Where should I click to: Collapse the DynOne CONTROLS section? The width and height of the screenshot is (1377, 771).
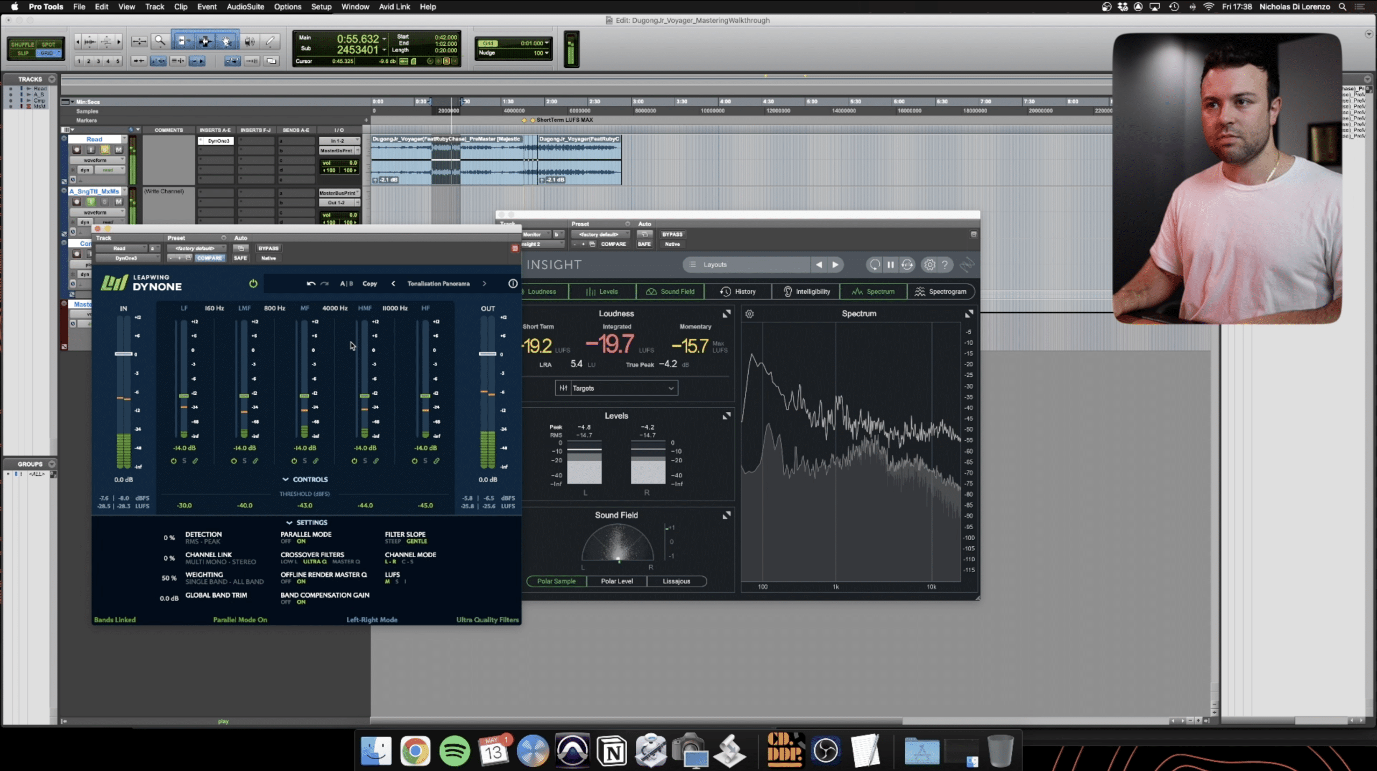coord(304,479)
